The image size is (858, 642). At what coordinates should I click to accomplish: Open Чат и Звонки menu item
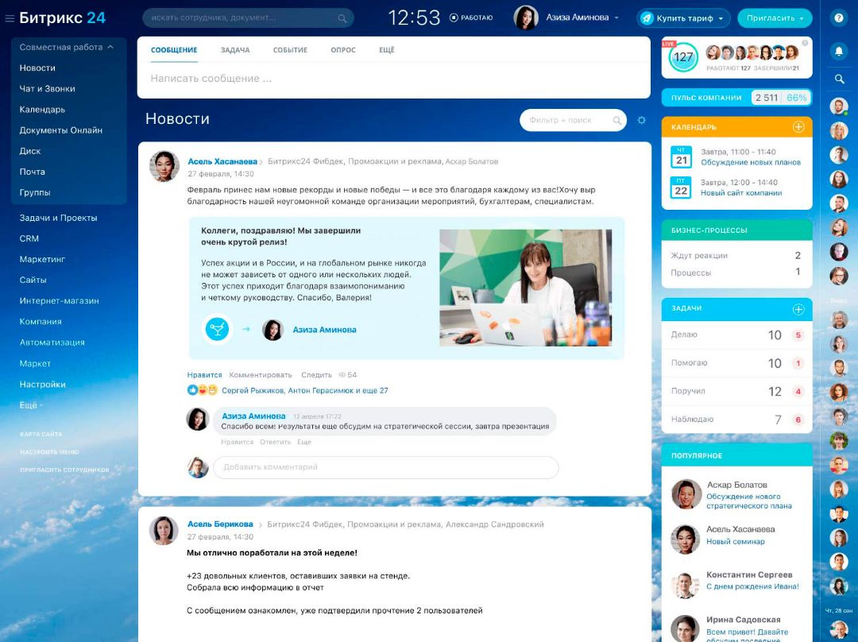point(47,89)
